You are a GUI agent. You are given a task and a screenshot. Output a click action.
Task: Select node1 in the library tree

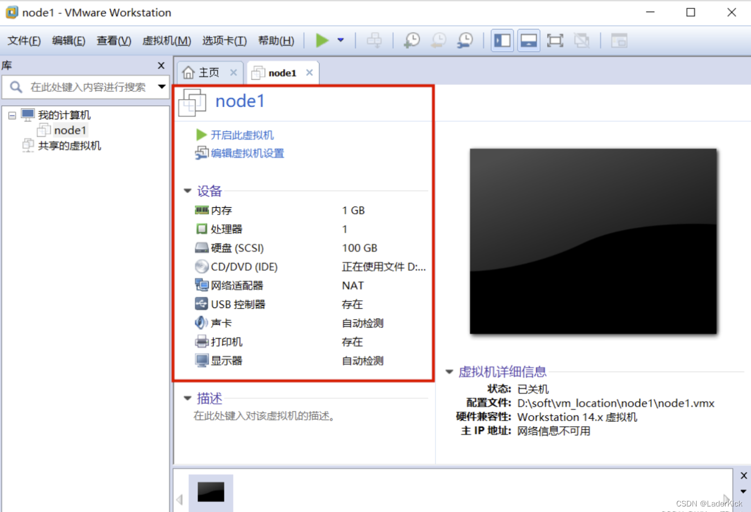point(70,130)
